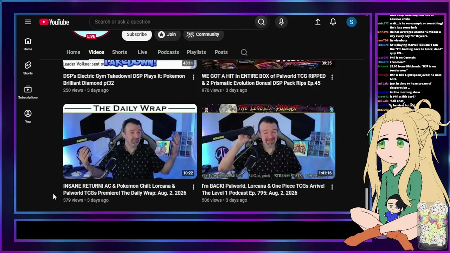Open the Podcasts tab
Viewport: 450px width, 253px height.
(x=168, y=52)
